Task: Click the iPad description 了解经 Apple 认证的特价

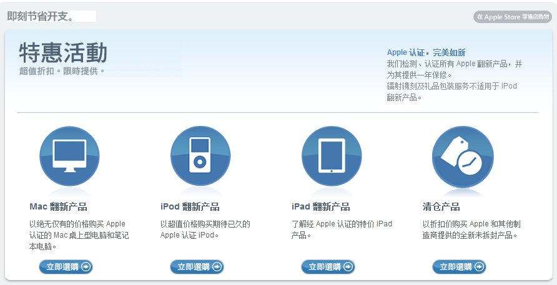Action: pos(342,229)
